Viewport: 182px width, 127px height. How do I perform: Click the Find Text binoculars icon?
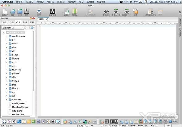pyautogui.click(x=106, y=12)
